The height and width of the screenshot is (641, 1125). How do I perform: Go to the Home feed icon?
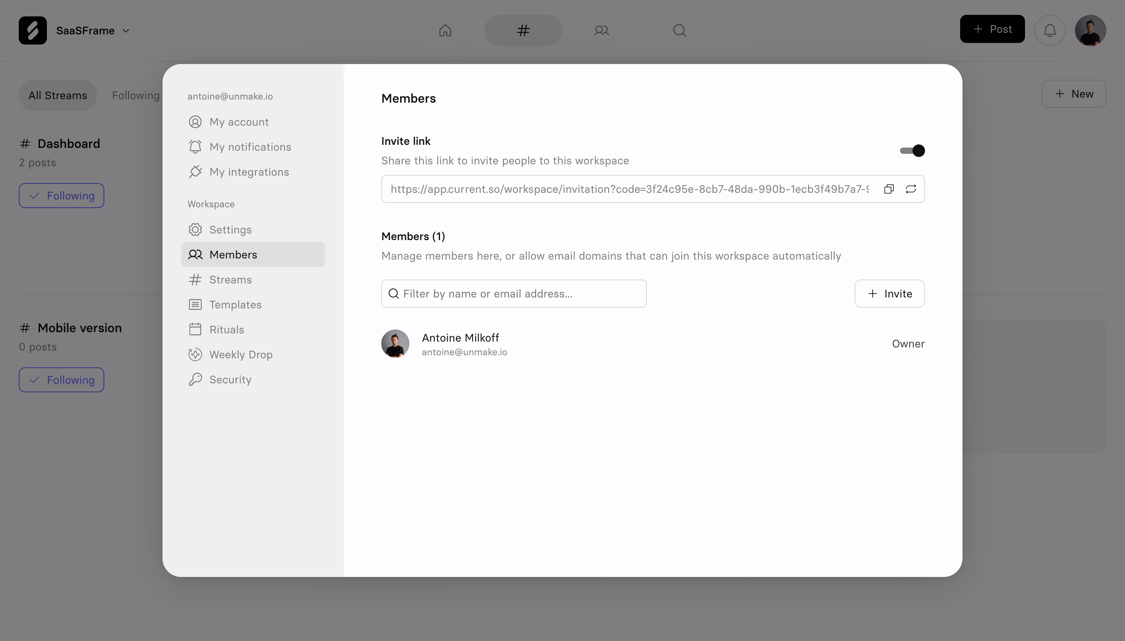pyautogui.click(x=445, y=30)
